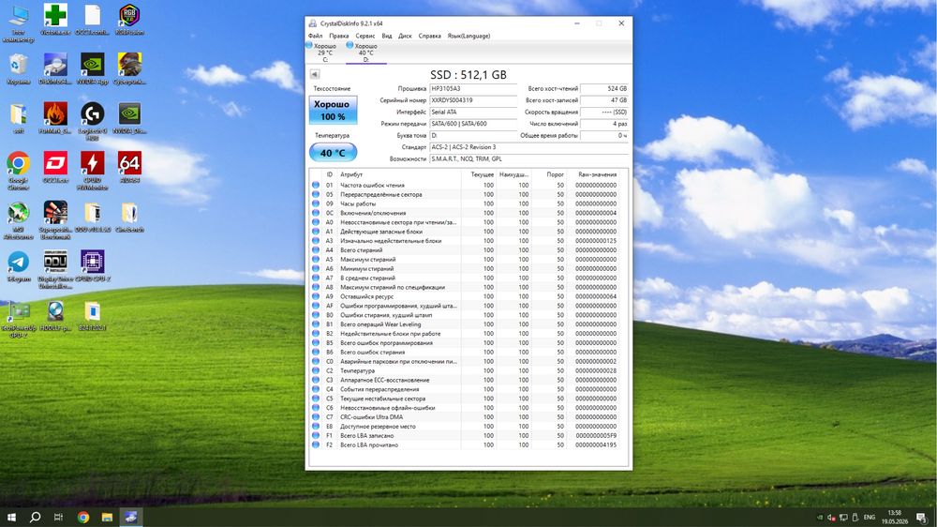This screenshot has height=527, width=937.
Task: Select the Superposition Benchmark icon
Action: (x=55, y=220)
